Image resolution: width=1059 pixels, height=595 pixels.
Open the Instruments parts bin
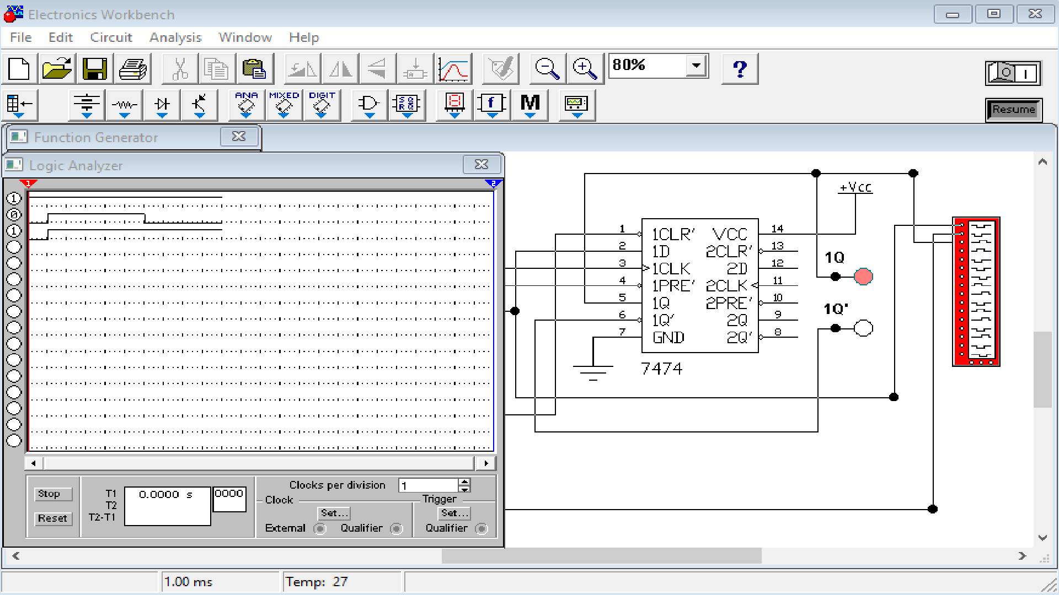576,105
